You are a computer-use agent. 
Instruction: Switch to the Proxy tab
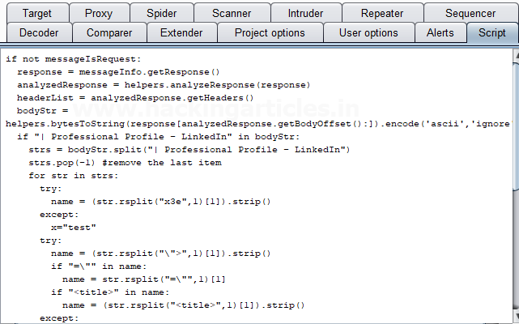point(99,13)
